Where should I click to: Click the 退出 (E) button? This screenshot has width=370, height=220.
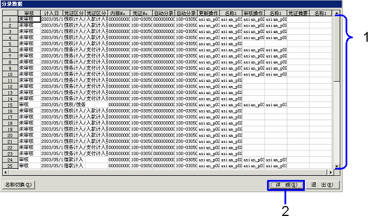322,185
